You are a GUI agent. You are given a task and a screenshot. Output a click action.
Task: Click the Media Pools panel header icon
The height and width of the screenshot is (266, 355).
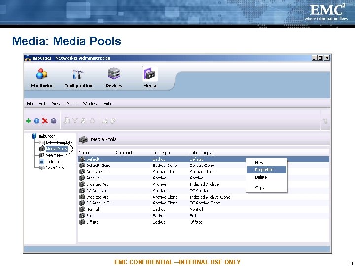click(83, 140)
